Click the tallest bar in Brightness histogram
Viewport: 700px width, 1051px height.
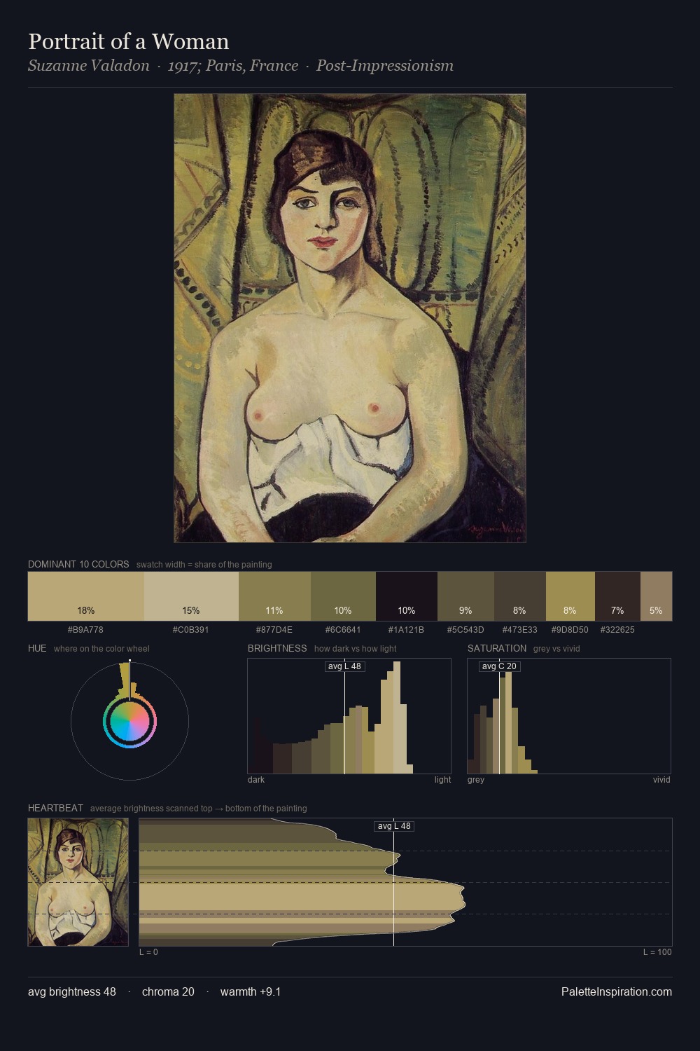click(x=397, y=717)
